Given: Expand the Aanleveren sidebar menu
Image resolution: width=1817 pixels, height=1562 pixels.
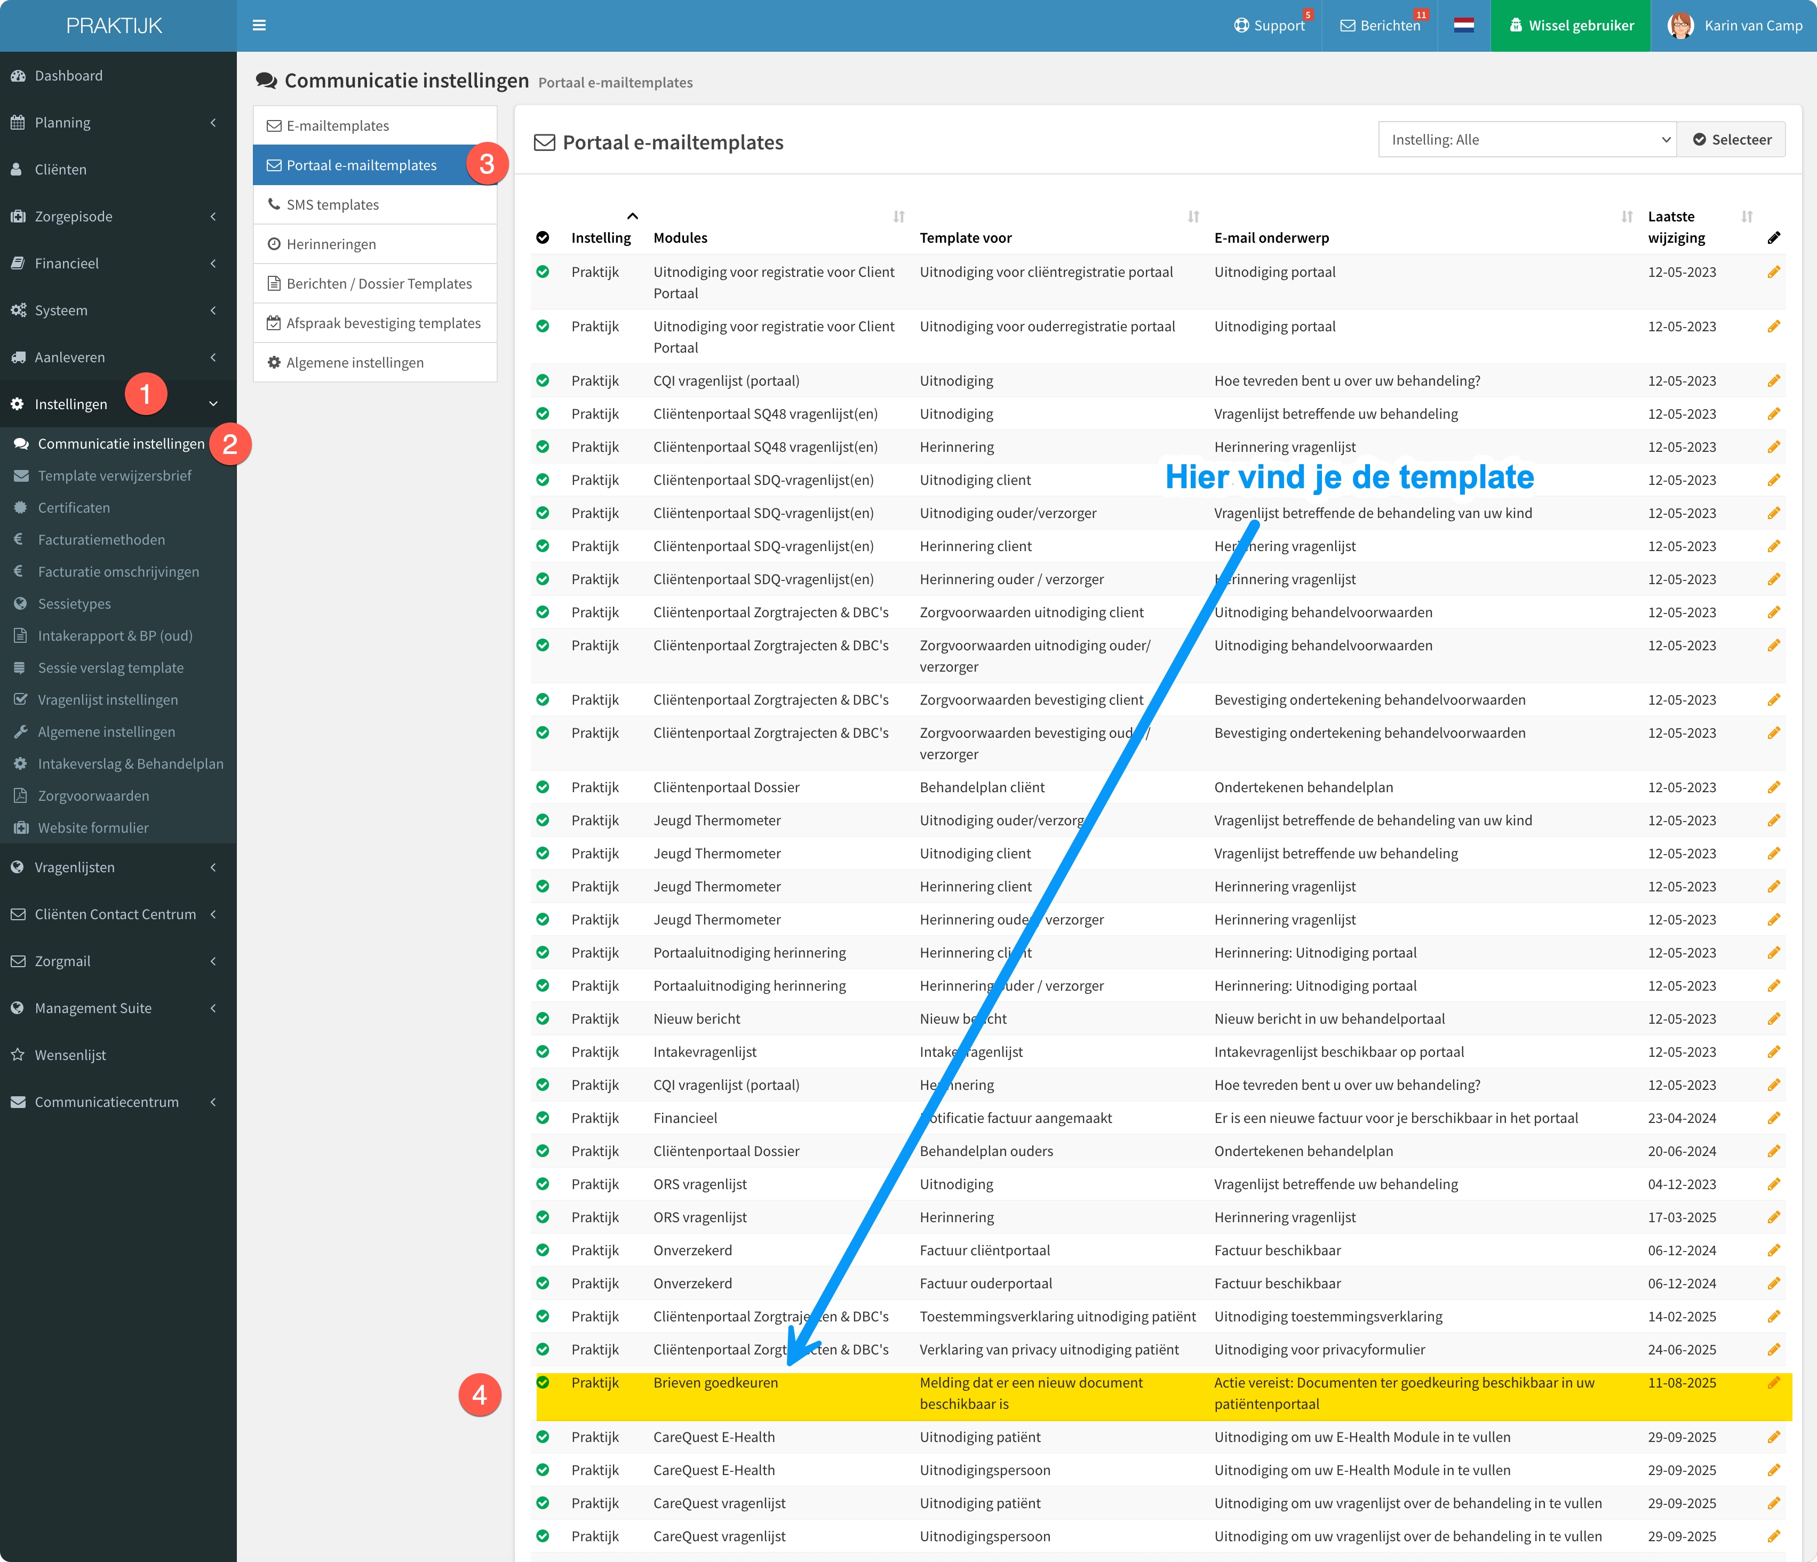Looking at the screenshot, I should (118, 357).
